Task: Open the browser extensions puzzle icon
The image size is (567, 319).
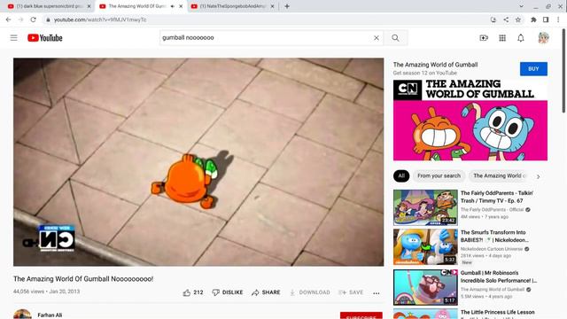Action: pyautogui.click(x=533, y=19)
